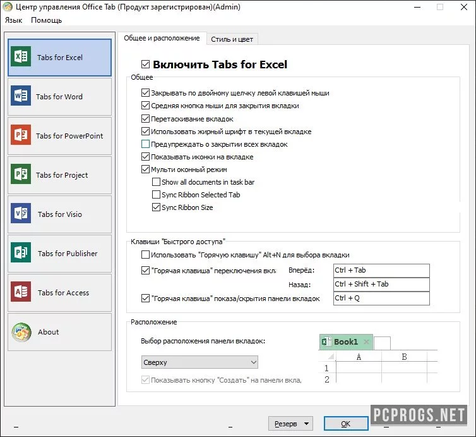Click the Visio icon in sidebar
The height and width of the screenshot is (437, 476).
[21, 213]
